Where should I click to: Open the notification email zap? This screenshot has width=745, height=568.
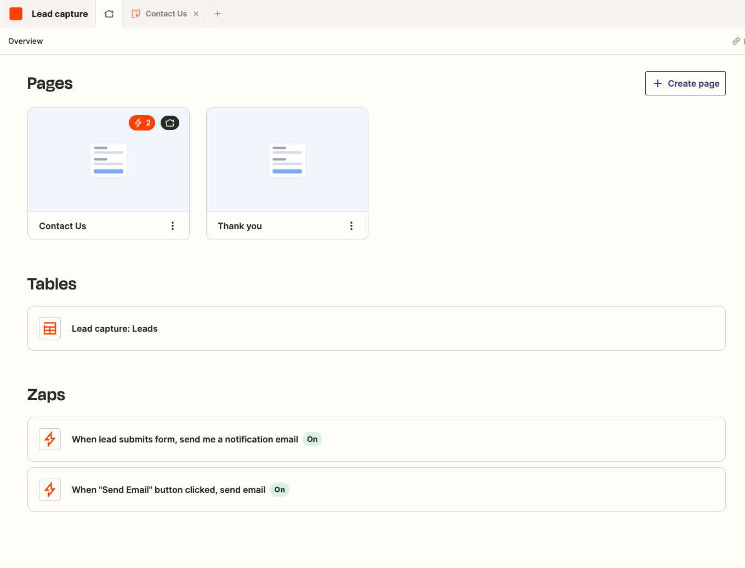tap(377, 439)
